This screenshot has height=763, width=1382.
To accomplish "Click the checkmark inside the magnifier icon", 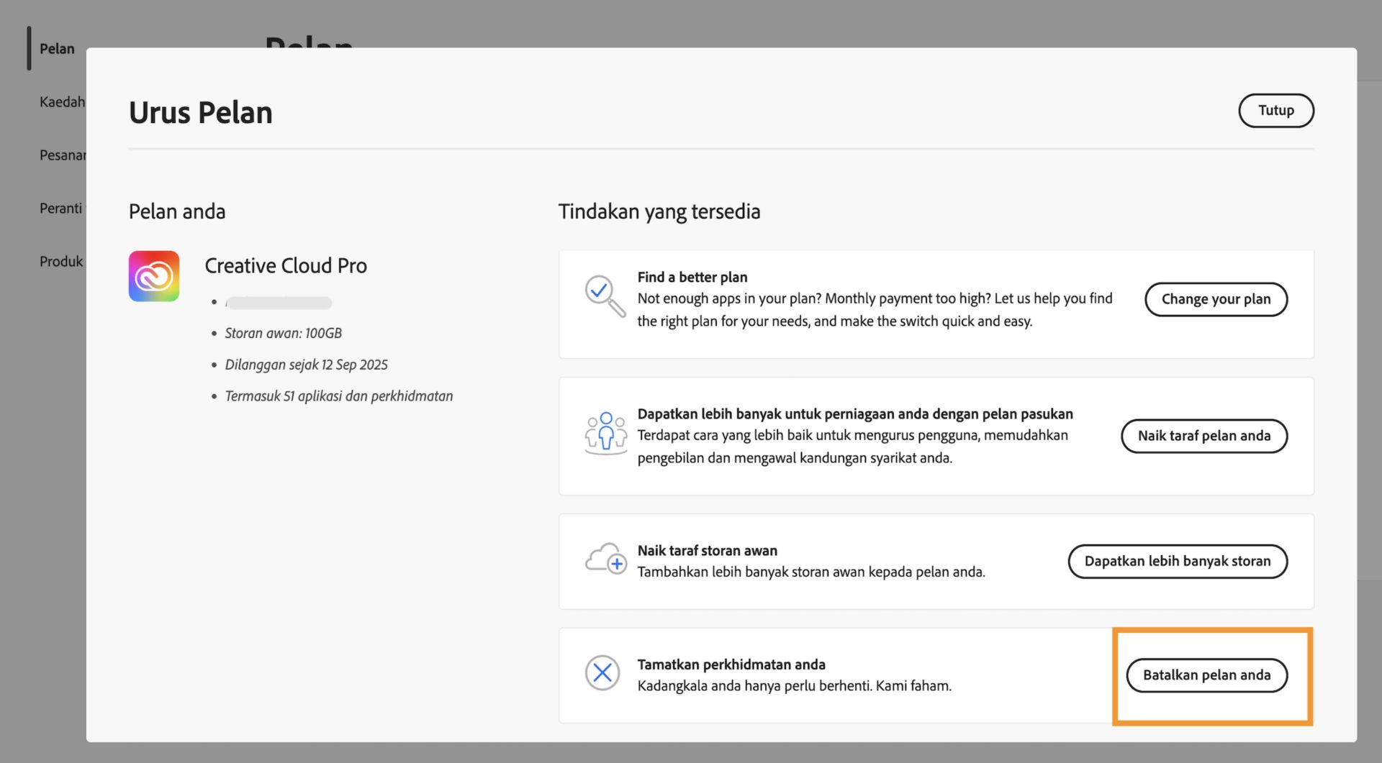I will tap(600, 292).
